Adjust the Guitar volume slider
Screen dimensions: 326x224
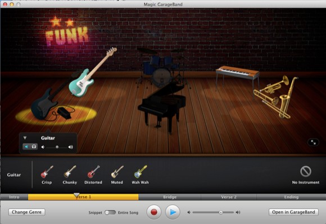click(57, 147)
